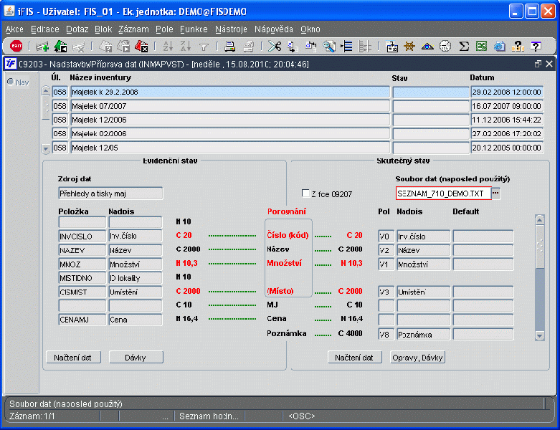The image size is (560, 430).
Task: Click the scissors cut icon
Action: pyautogui.click(x=275, y=47)
